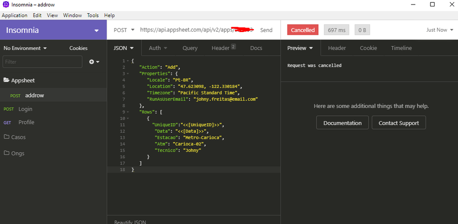
Task: Minimize the Insomnia window
Action: (x=413, y=5)
